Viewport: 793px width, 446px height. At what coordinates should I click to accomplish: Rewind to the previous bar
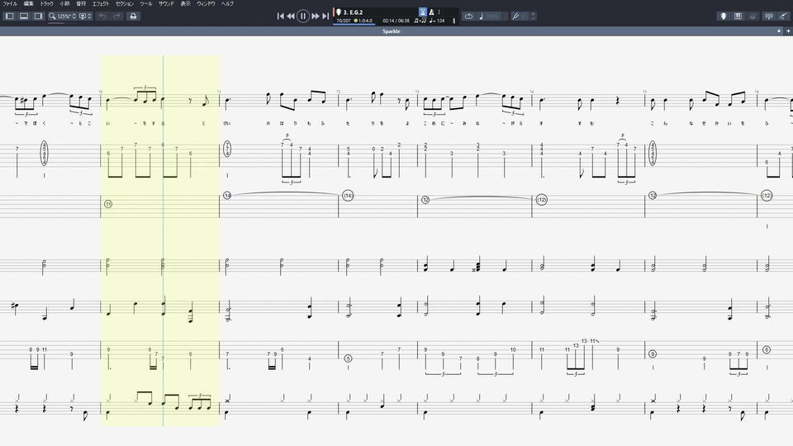[x=291, y=17]
